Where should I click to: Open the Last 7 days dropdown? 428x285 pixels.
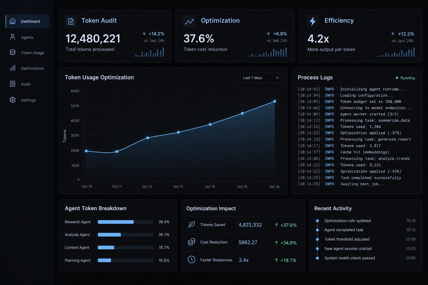(x=261, y=78)
